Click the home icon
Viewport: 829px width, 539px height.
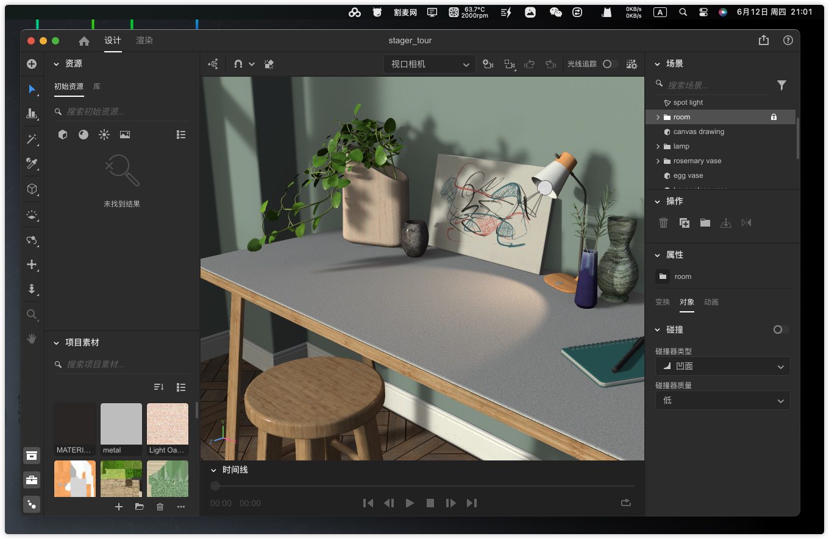pos(84,41)
